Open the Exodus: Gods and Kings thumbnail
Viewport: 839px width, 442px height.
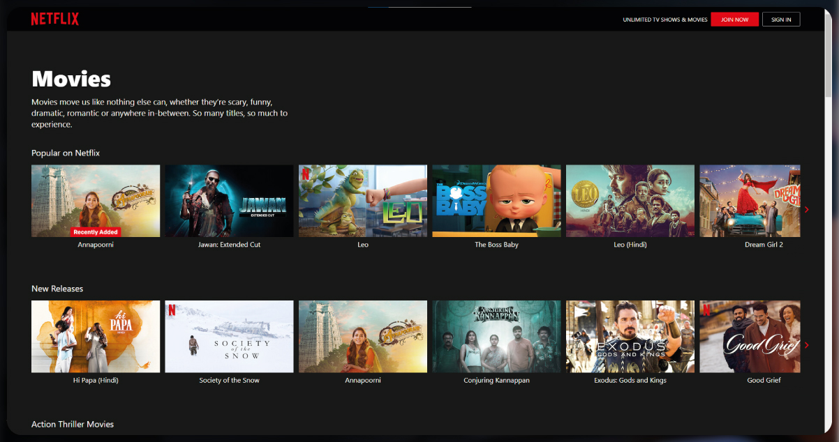click(630, 337)
